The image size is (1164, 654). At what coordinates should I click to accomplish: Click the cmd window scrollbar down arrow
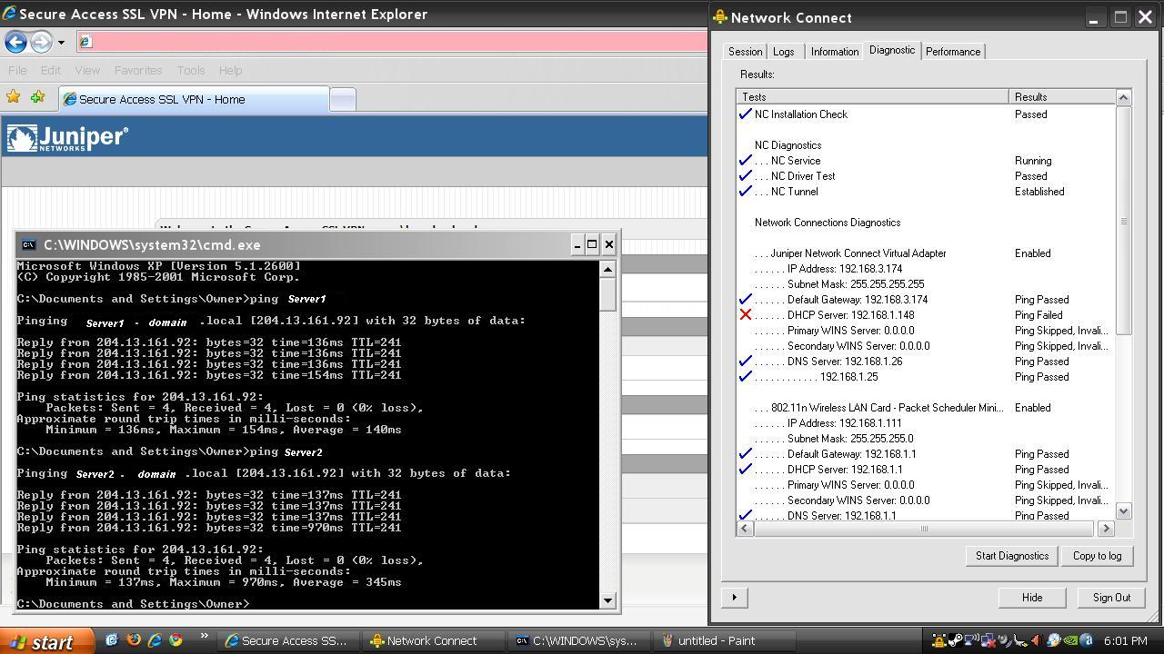[607, 600]
